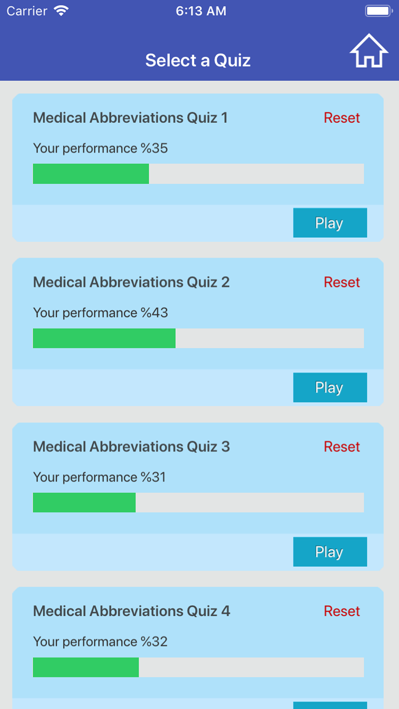Tap the Select a Quiz heading
This screenshot has height=709, width=399.
[198, 61]
